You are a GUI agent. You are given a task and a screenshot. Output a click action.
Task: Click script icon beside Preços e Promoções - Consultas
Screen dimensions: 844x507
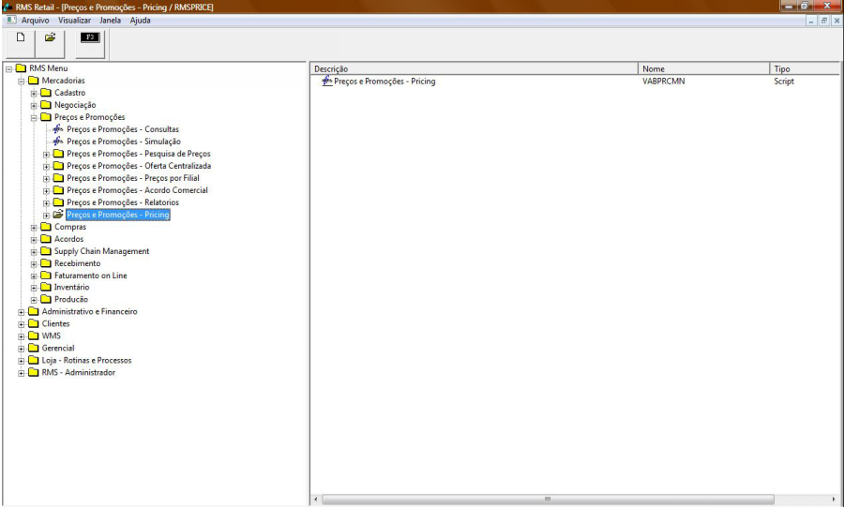point(58,129)
